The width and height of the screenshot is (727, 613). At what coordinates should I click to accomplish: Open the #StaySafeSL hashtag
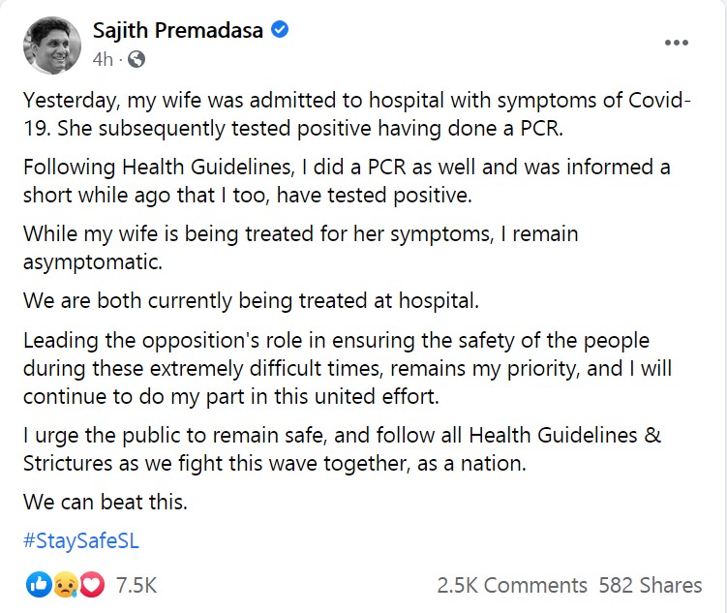[81, 541]
